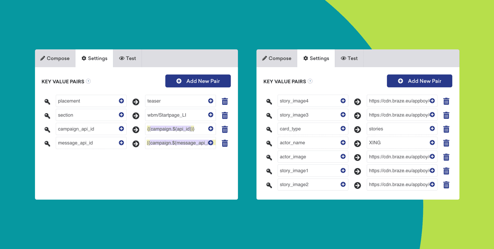494x249 pixels.
Task: Focus the stories value input field
Action: [x=398, y=129]
